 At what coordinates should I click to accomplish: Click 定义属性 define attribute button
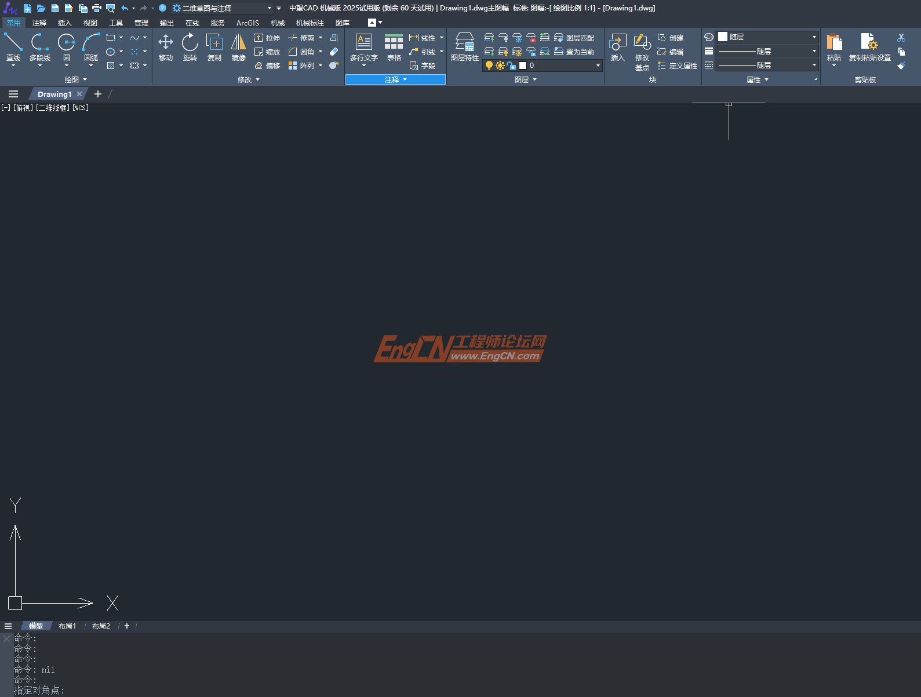pos(678,66)
